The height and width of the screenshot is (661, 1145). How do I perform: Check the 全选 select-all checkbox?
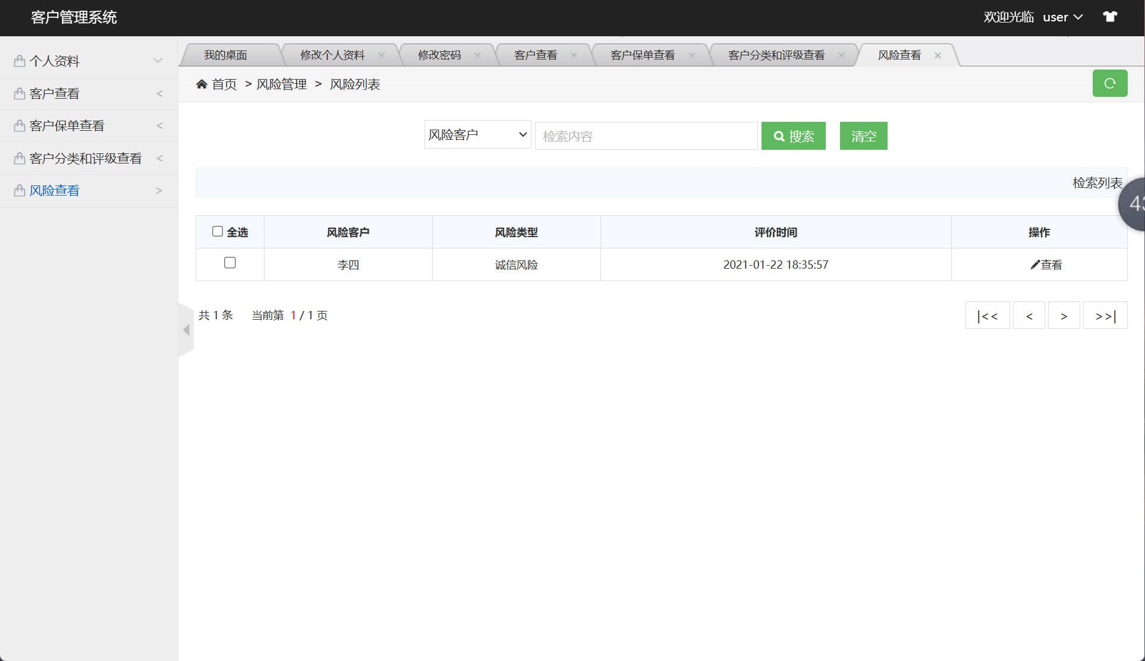coord(218,231)
